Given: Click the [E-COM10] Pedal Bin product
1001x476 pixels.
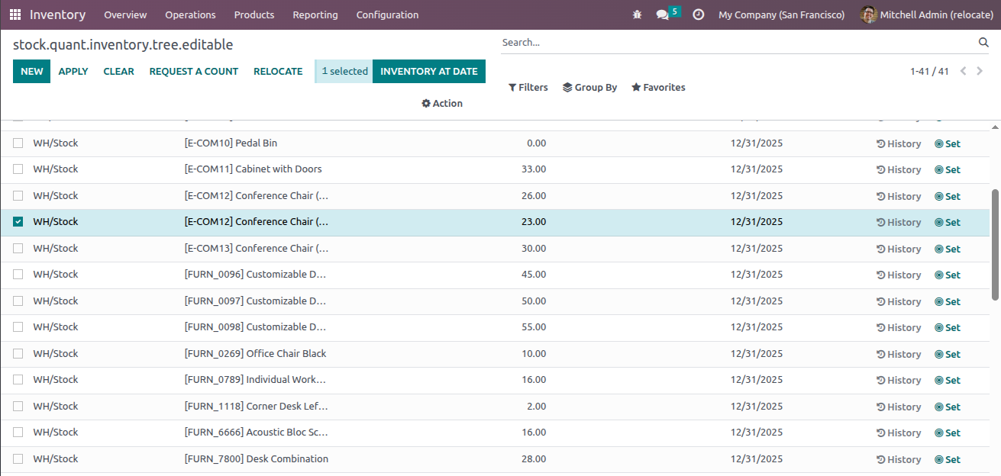Looking at the screenshot, I should (x=231, y=143).
